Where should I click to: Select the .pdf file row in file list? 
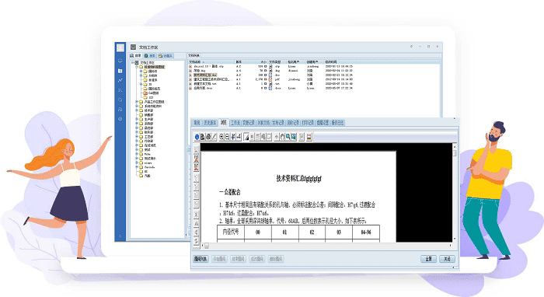tap(270, 79)
